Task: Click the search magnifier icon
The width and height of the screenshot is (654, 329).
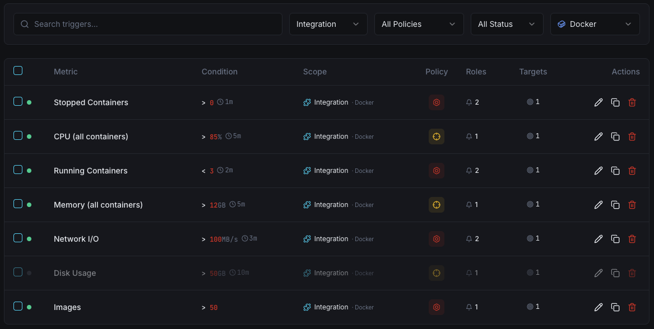Action: pyautogui.click(x=25, y=24)
